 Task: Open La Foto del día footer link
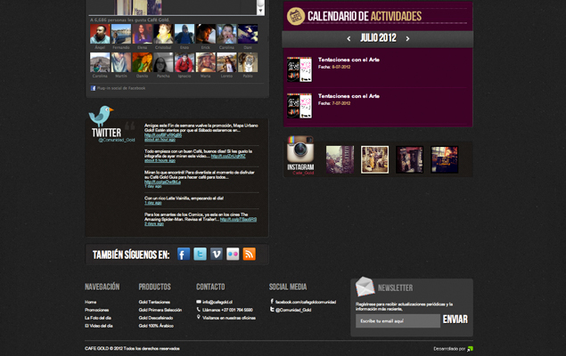(x=98, y=318)
